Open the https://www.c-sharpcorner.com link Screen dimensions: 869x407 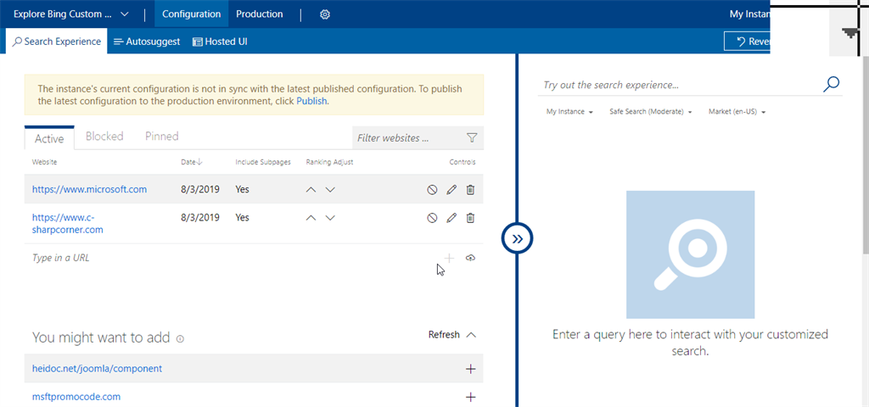tap(68, 223)
